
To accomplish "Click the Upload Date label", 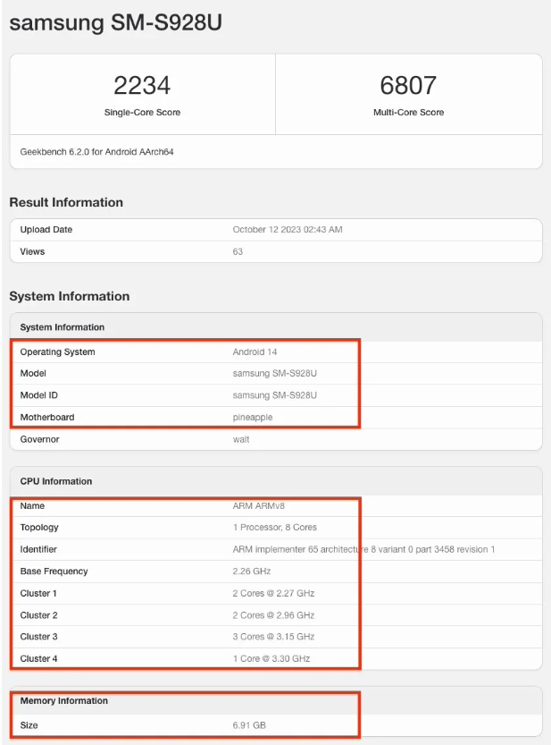I will (46, 230).
